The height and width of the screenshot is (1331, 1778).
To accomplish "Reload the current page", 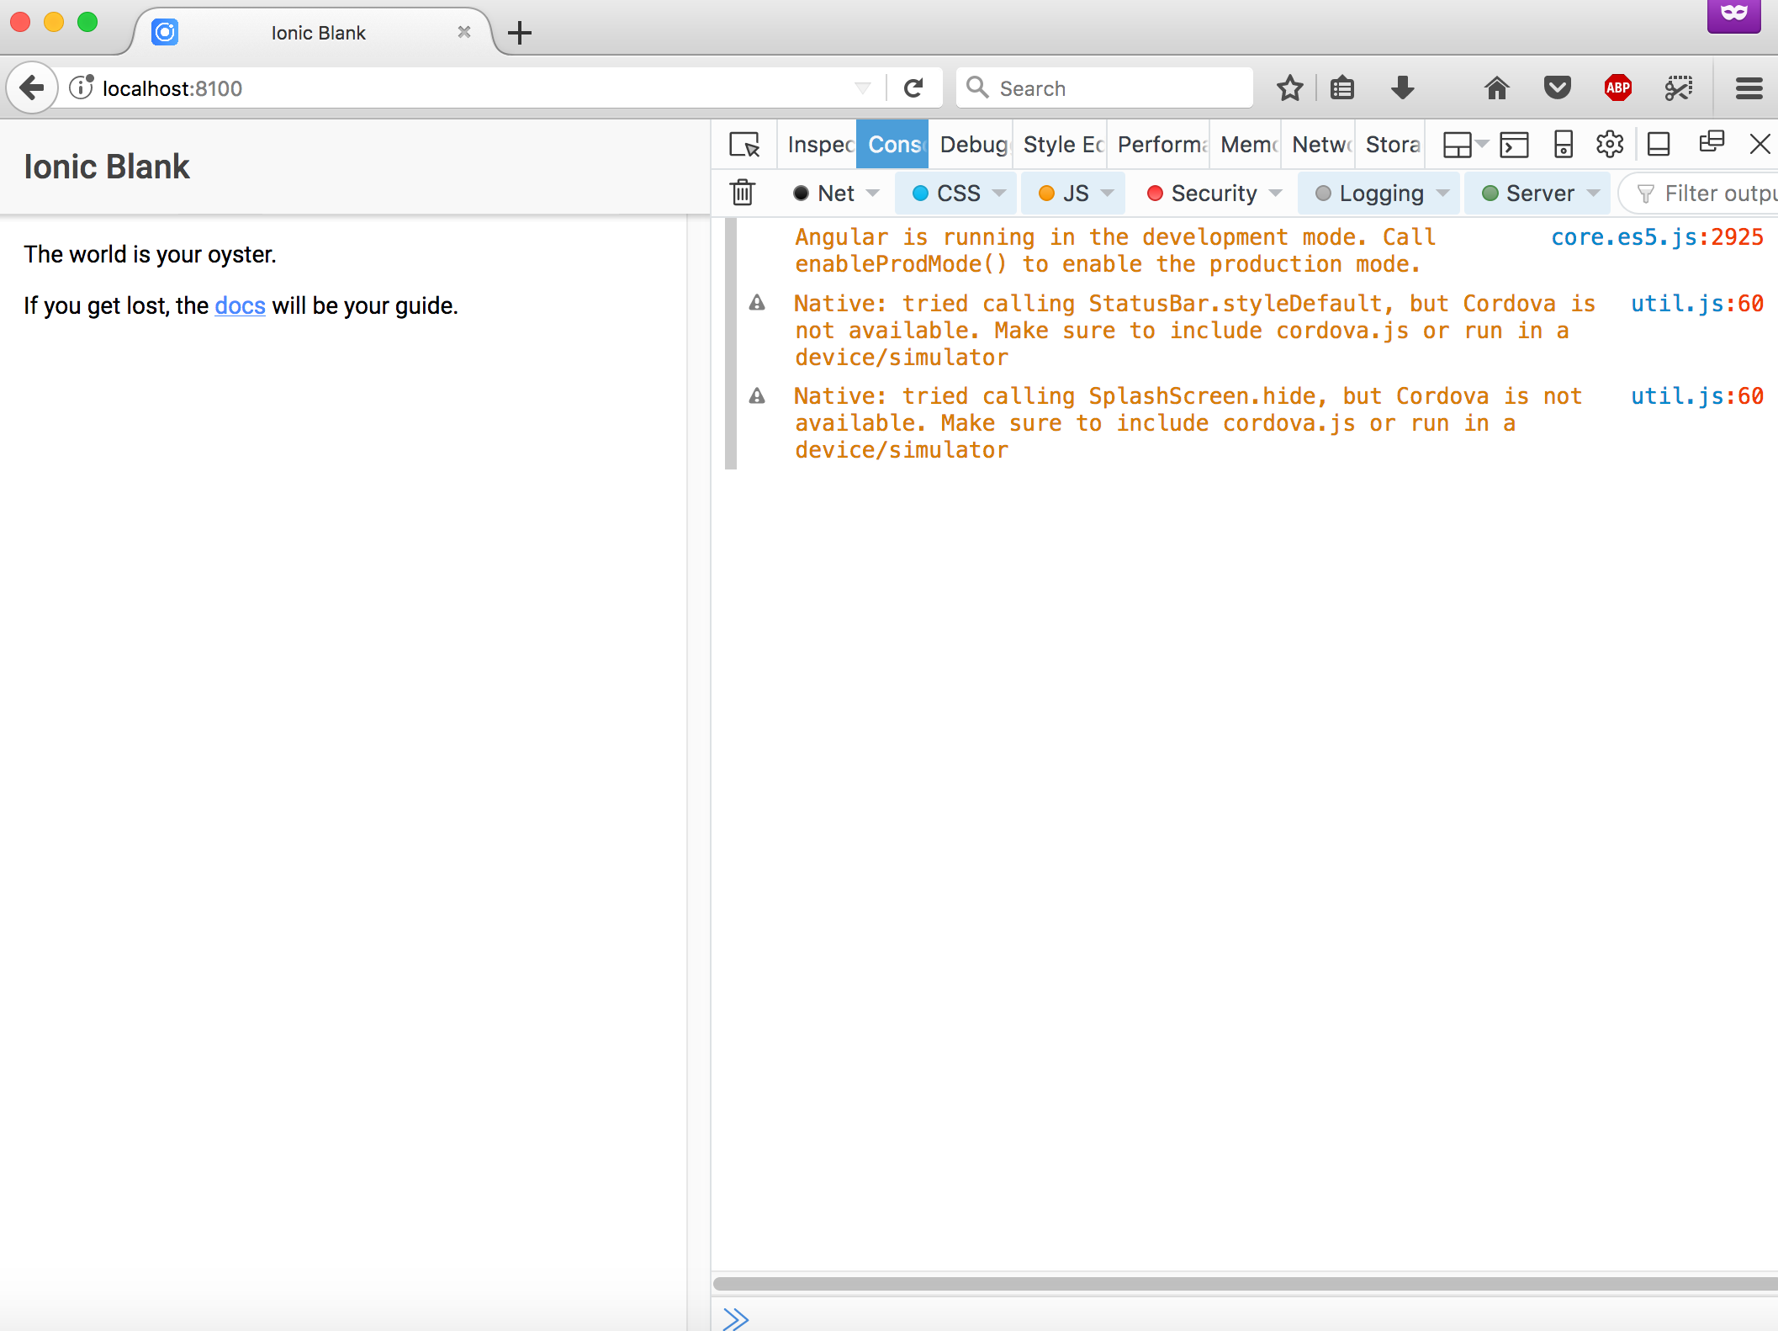I will point(913,87).
